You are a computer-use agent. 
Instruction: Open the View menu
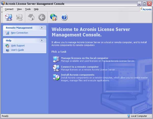click(x=19, y=9)
